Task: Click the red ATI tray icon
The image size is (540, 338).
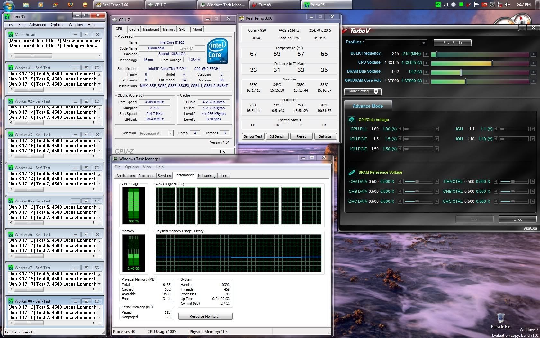Action: 484,5
